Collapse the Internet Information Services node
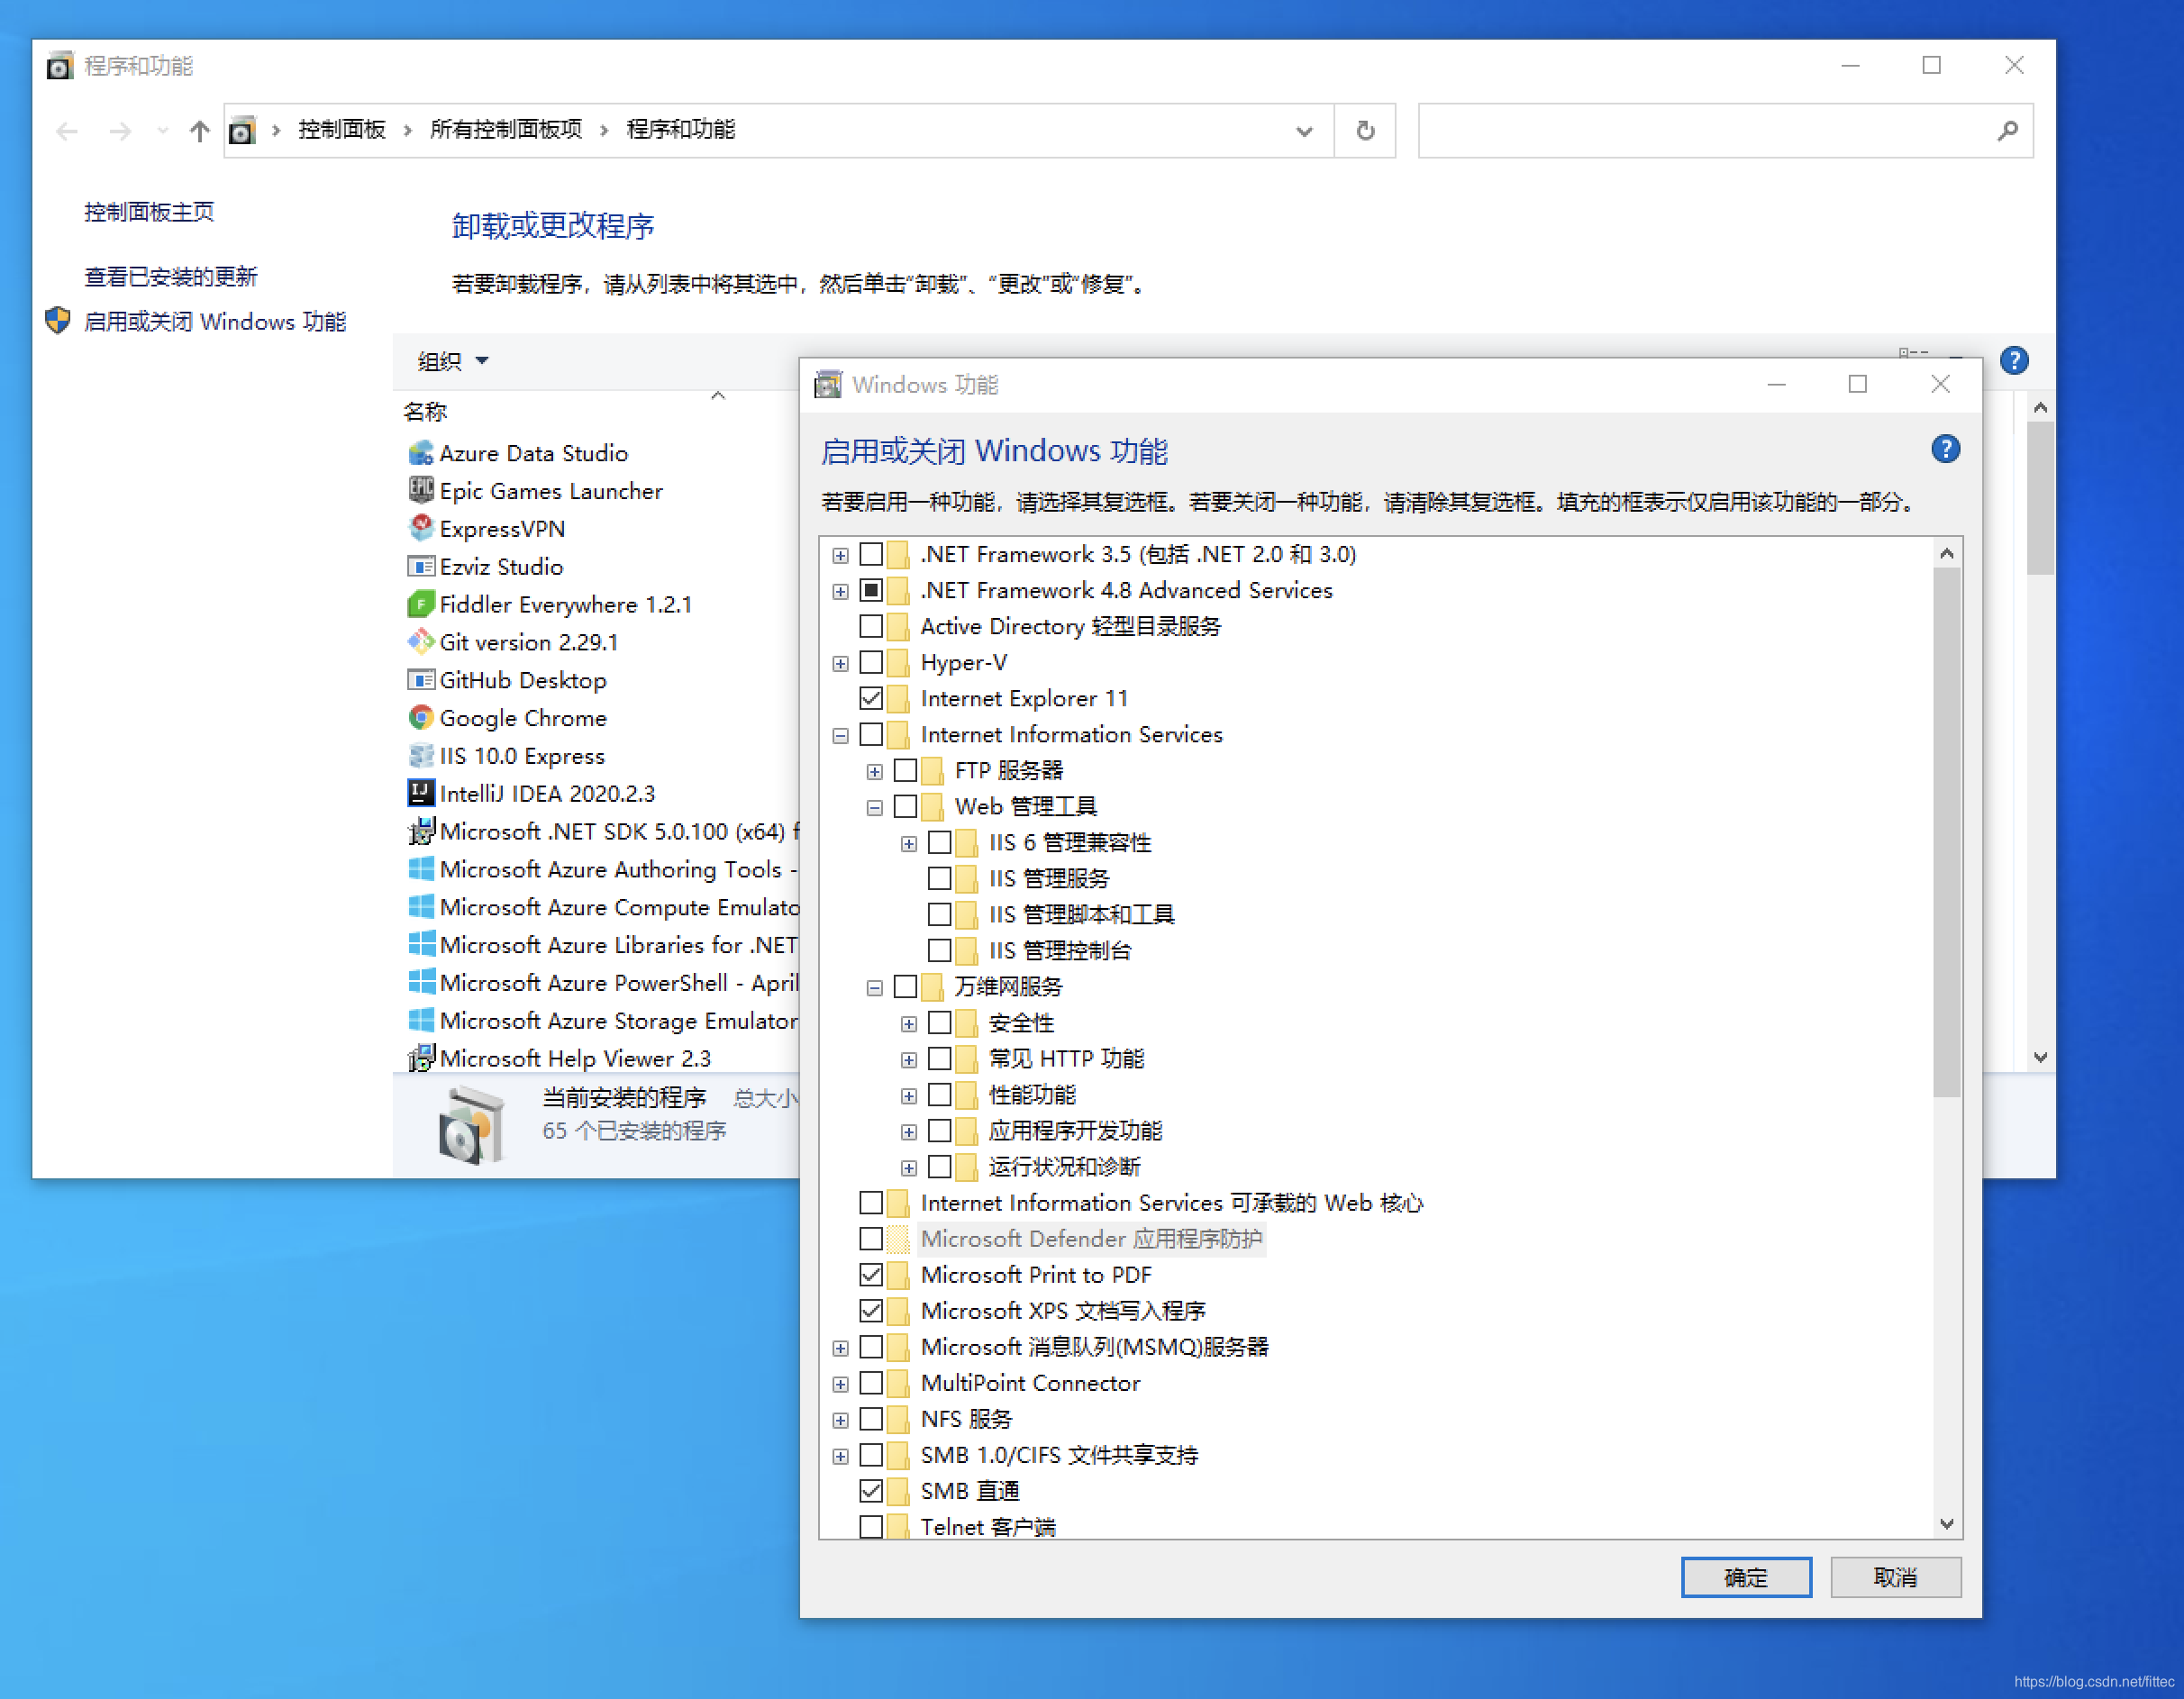The width and height of the screenshot is (2184, 1699). 840,735
